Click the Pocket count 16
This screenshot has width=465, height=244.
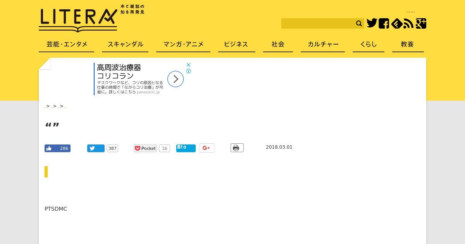click(165, 148)
